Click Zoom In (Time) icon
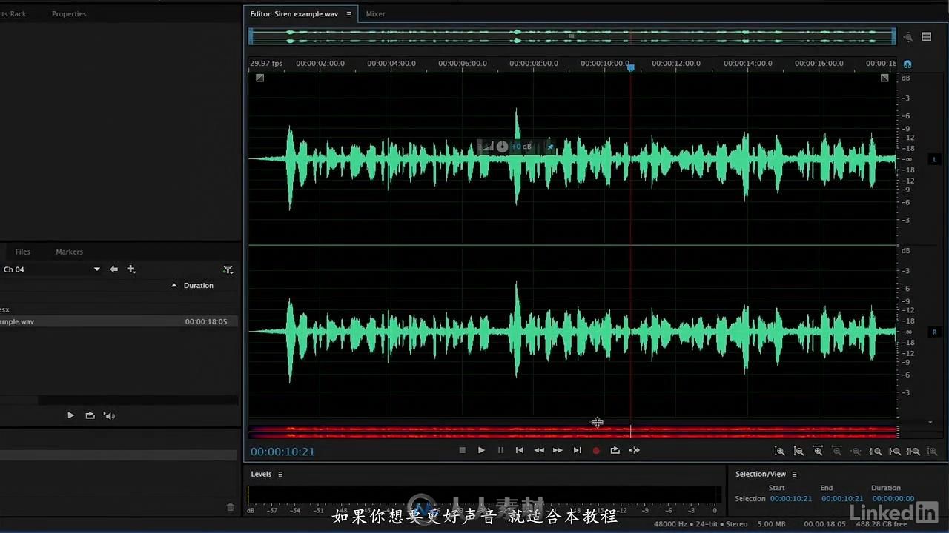 (x=818, y=451)
